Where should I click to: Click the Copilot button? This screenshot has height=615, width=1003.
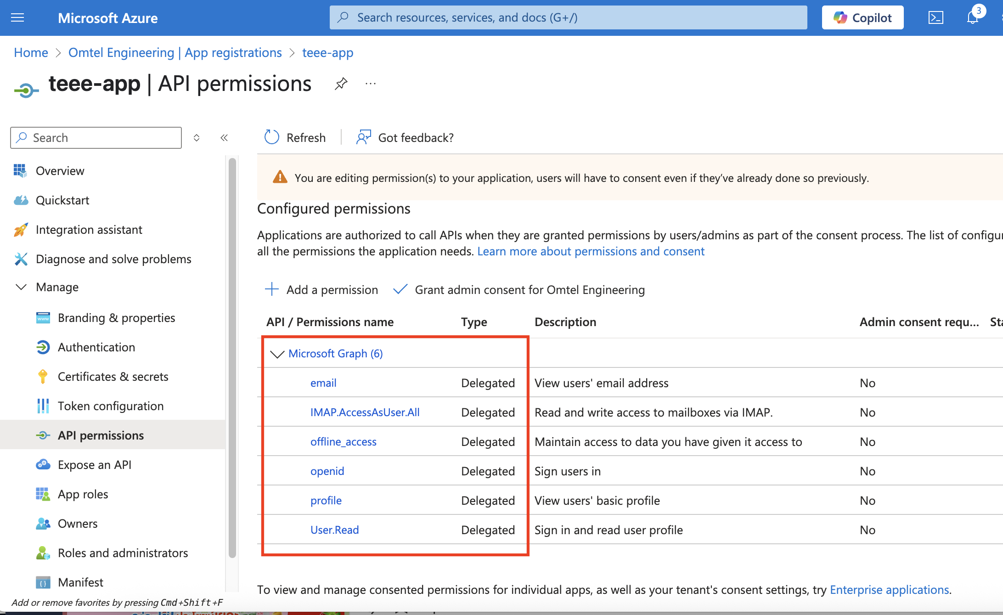click(x=862, y=18)
